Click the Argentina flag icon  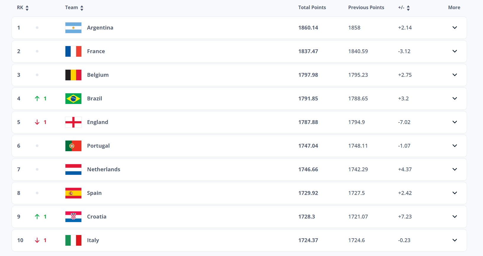73,28
